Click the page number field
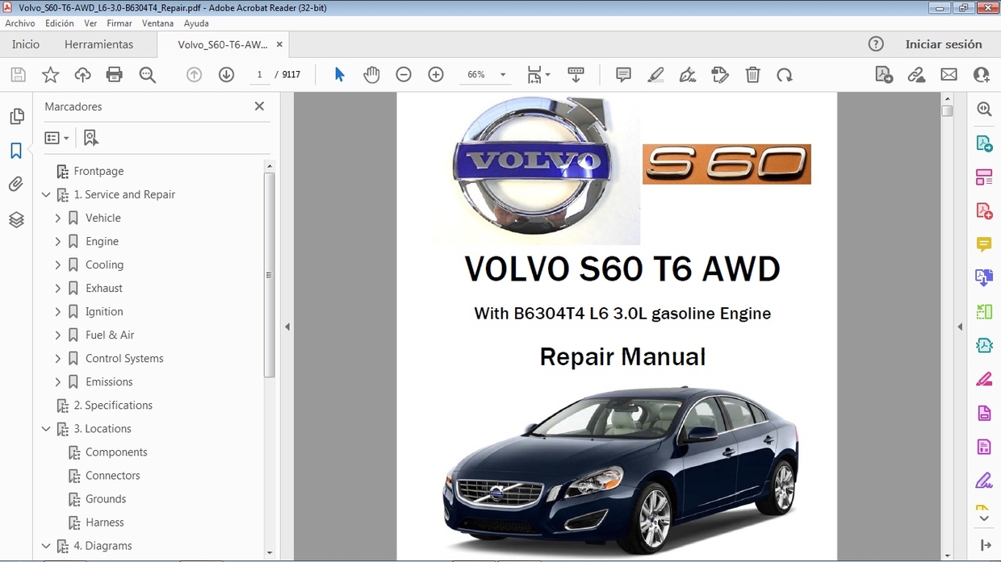Image resolution: width=1001 pixels, height=562 pixels. [259, 75]
